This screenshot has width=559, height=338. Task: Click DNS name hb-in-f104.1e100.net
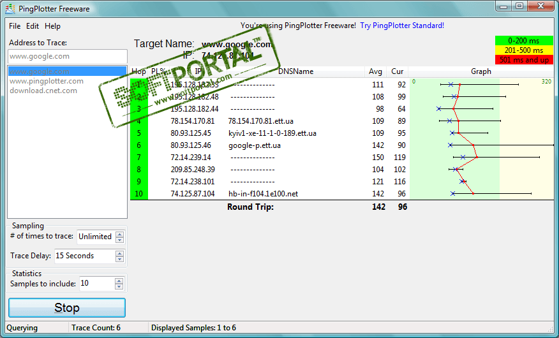click(263, 194)
